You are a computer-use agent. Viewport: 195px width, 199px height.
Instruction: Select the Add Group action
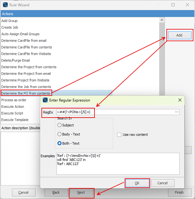point(9,21)
